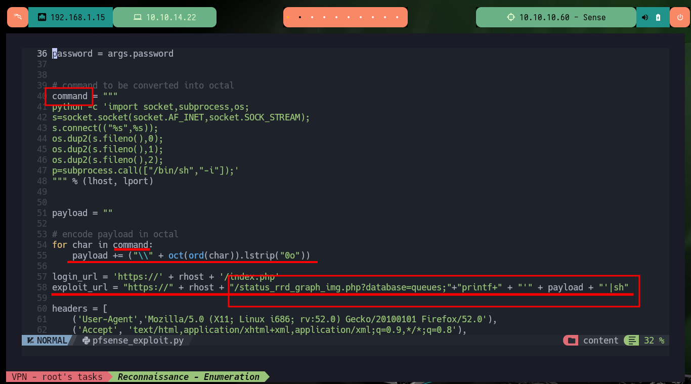Select the VPN - root's tasks tab
691x384 pixels.
click(57, 376)
